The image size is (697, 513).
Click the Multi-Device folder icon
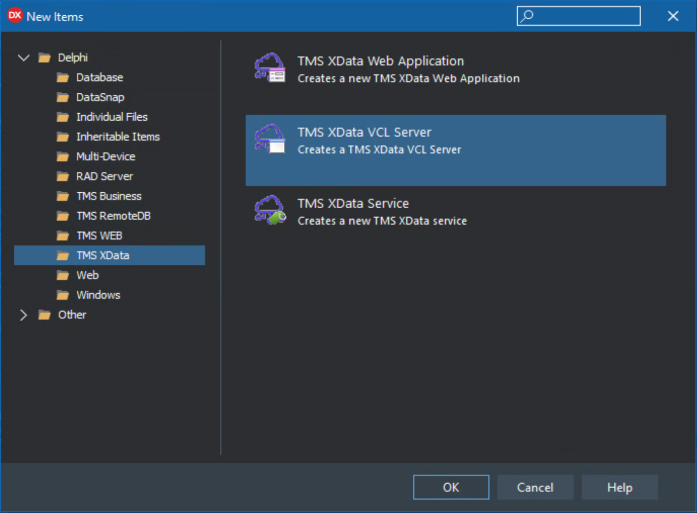pos(63,157)
